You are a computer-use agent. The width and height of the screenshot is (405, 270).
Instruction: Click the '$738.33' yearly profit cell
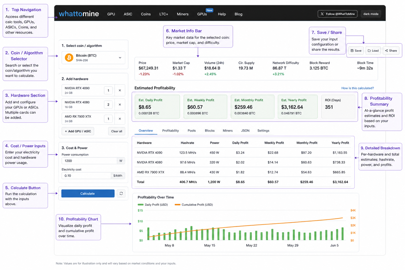(339, 162)
